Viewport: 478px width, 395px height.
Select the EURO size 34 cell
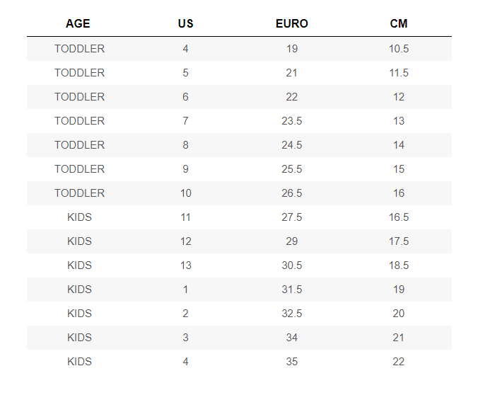(x=292, y=338)
